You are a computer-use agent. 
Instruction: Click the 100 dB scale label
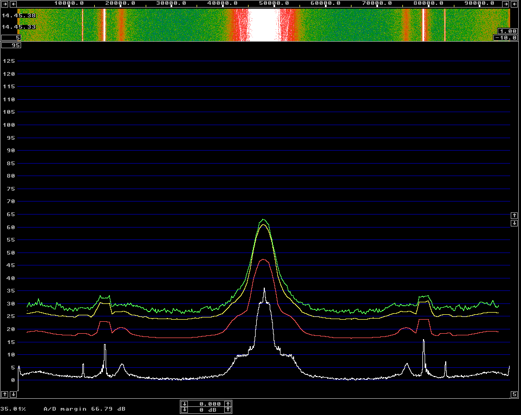tap(9, 125)
